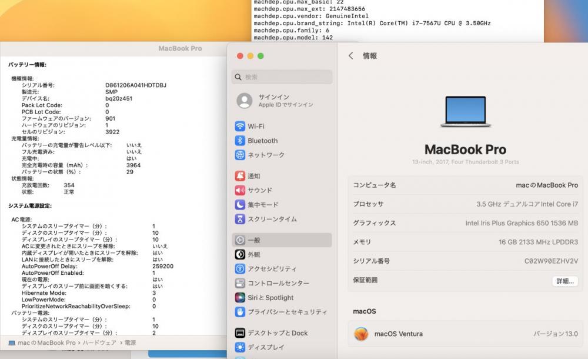Select AutoPowerOff Delay value 259200
Image resolution: width=588 pixels, height=359 pixels.
point(163,266)
